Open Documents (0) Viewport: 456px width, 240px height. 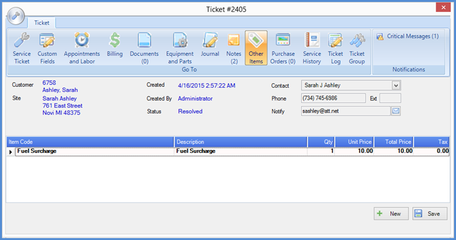click(144, 48)
